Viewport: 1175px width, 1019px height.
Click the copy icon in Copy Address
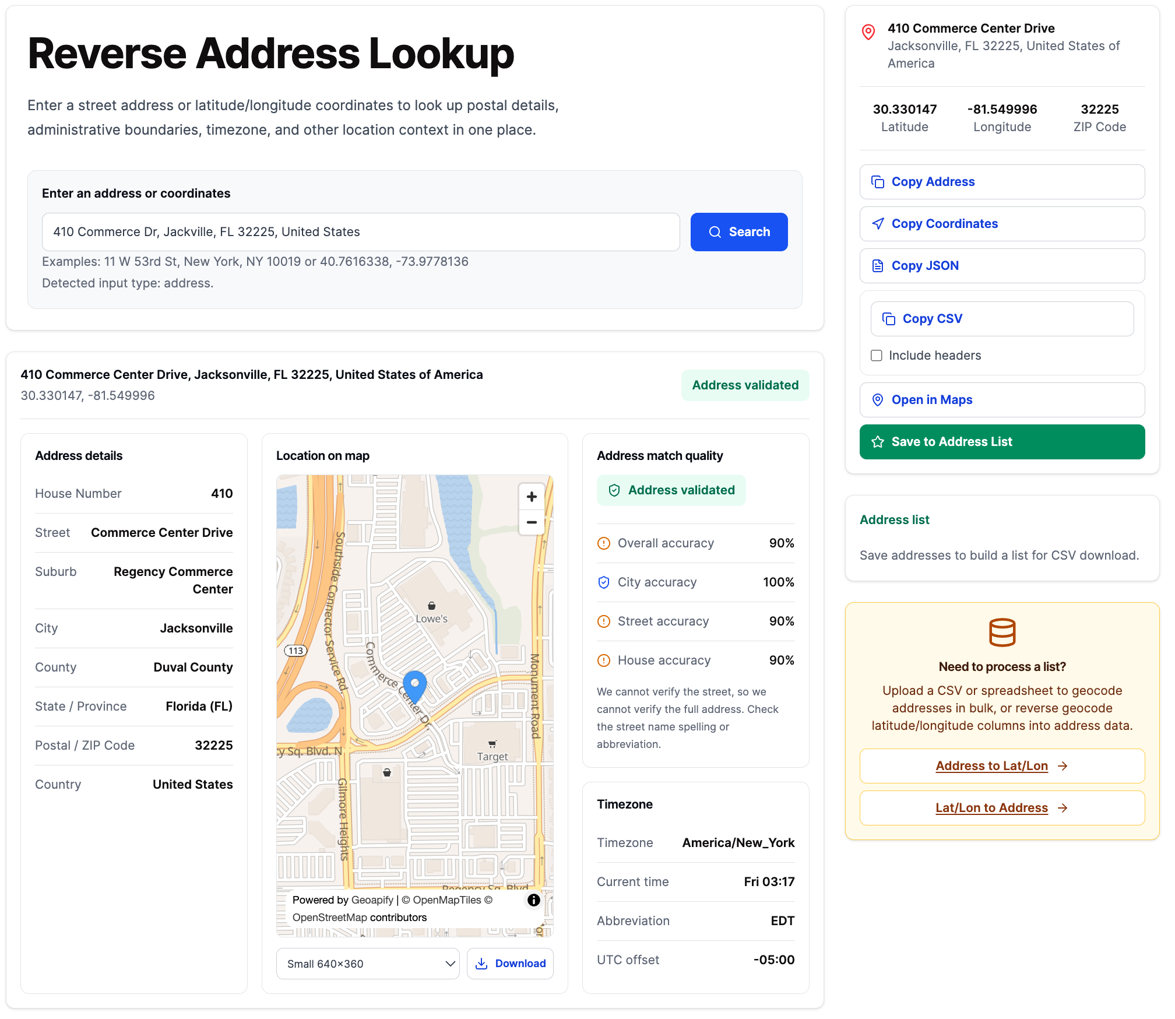(877, 182)
